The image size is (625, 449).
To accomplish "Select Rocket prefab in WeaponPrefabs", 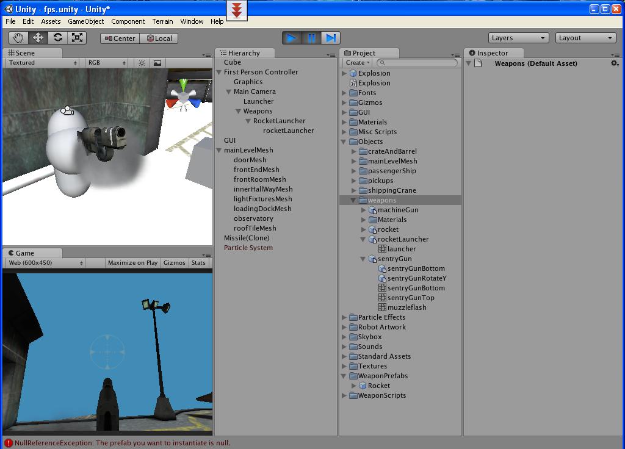I will tap(374, 386).
